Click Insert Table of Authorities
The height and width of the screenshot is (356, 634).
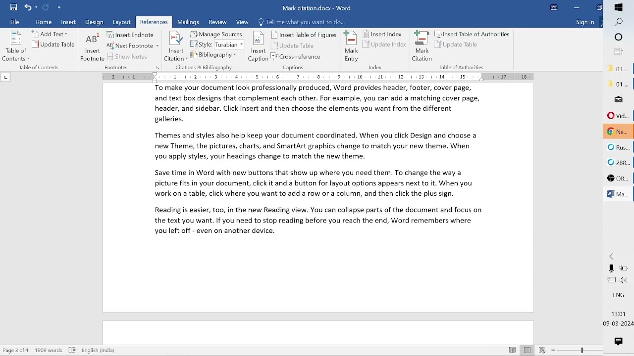point(472,34)
